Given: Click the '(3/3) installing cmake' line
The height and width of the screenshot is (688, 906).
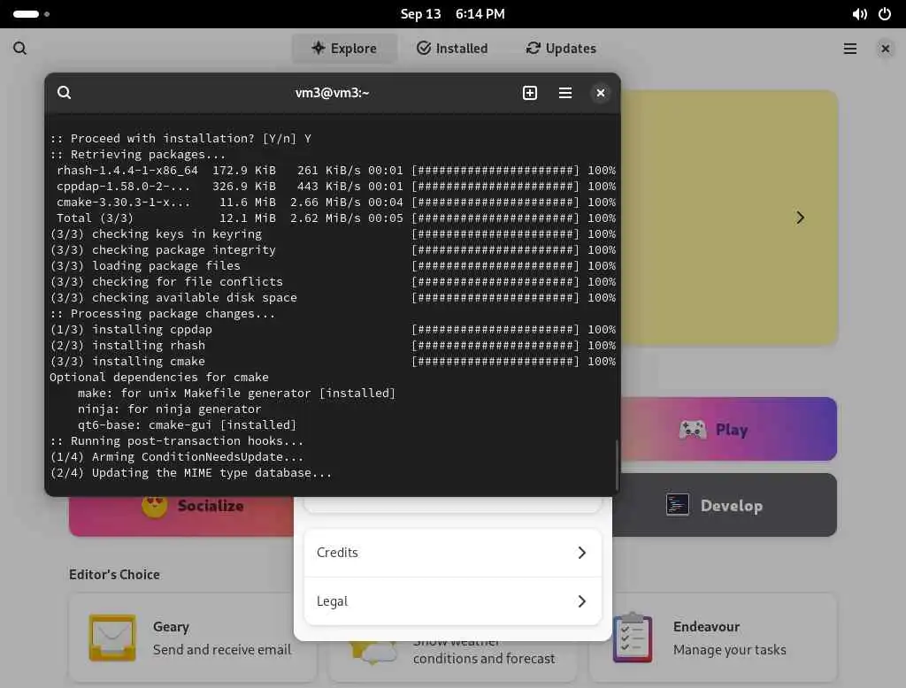Looking at the screenshot, I should tap(127, 361).
